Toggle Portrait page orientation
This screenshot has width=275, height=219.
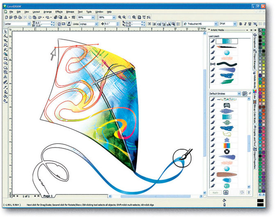coord(59,24)
